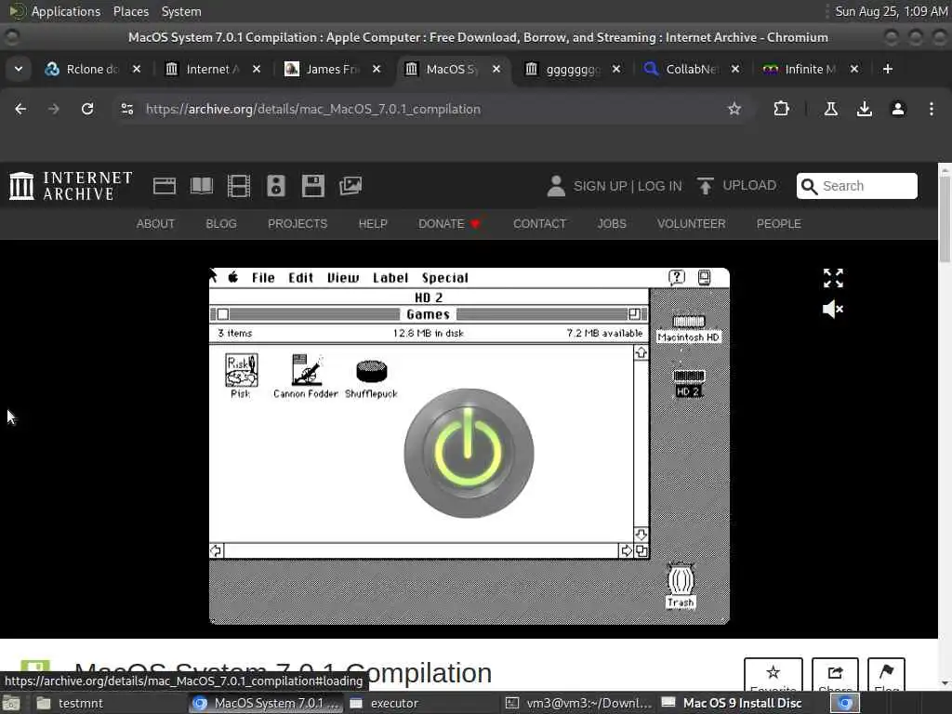Open the classic Mac Special menu

click(445, 277)
